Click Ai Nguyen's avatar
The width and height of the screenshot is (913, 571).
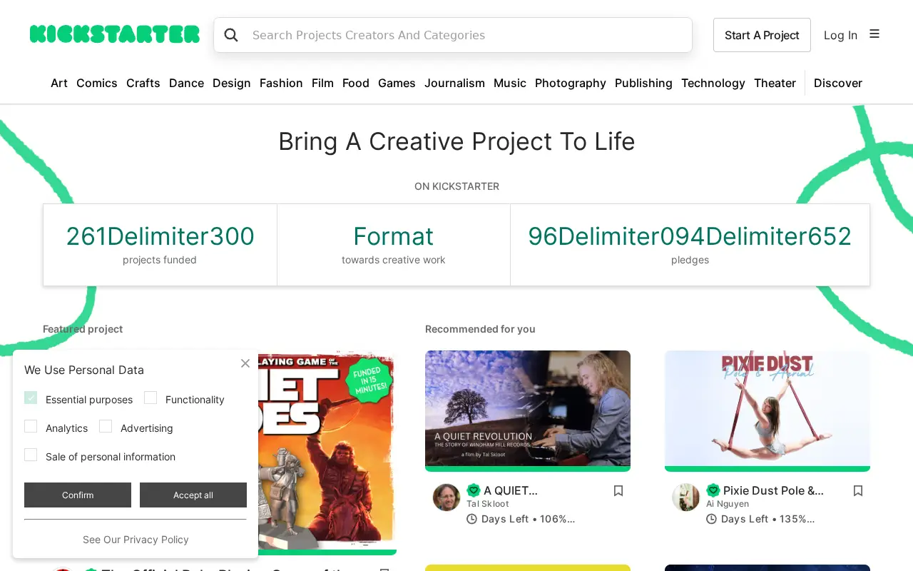[686, 497]
